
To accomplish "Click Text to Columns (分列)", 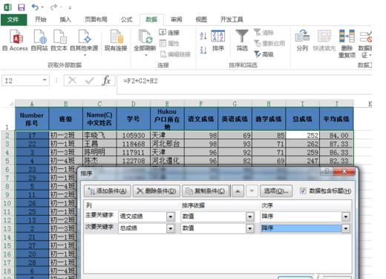I will pyautogui.click(x=302, y=40).
